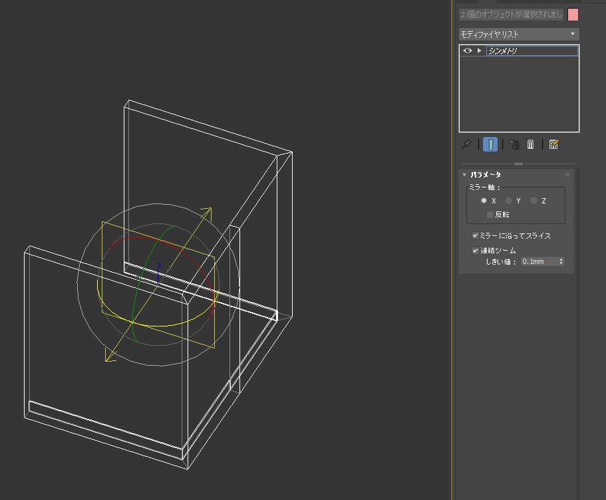Toggle Show End Result button
This screenshot has height=500, width=606.
click(x=490, y=144)
